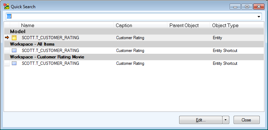
Task: Click into the quick search input field
Action: [x=131, y=17]
